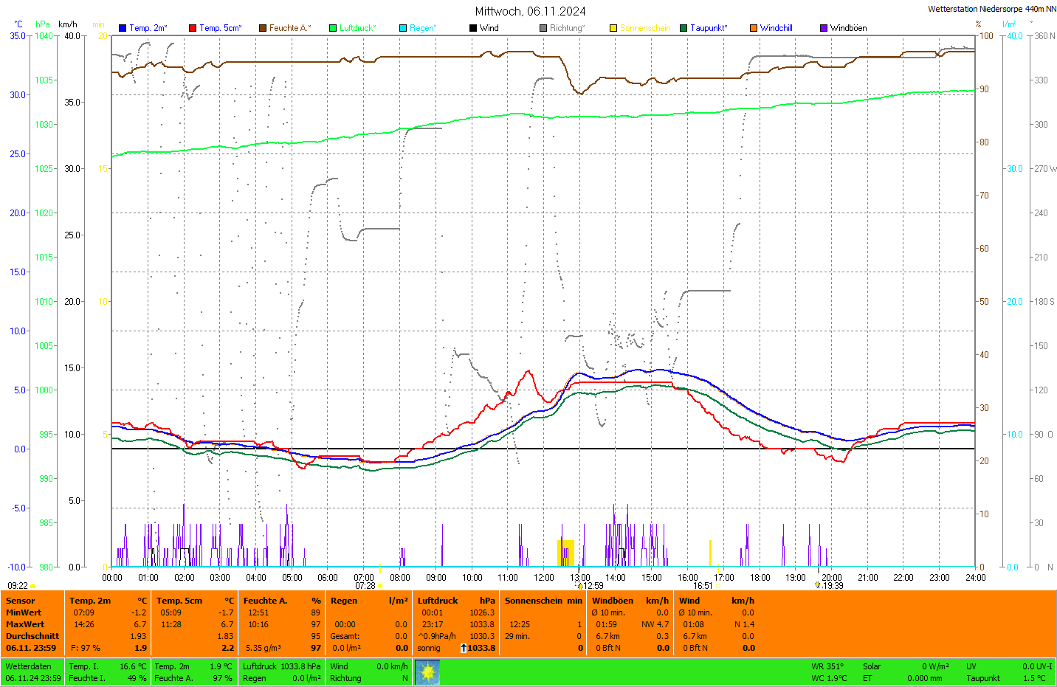1057x687 pixels.
Task: Click the yellow dot beside 09:22
Action: click(x=33, y=586)
